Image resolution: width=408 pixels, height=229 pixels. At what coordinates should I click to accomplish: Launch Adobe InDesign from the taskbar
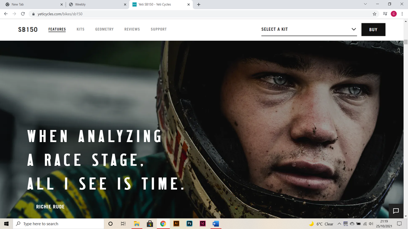pyautogui.click(x=203, y=223)
